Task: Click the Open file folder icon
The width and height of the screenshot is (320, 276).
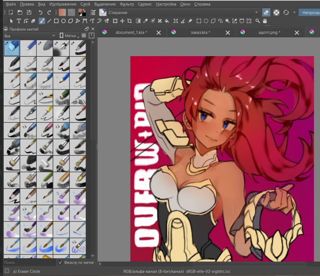Action: (20, 13)
